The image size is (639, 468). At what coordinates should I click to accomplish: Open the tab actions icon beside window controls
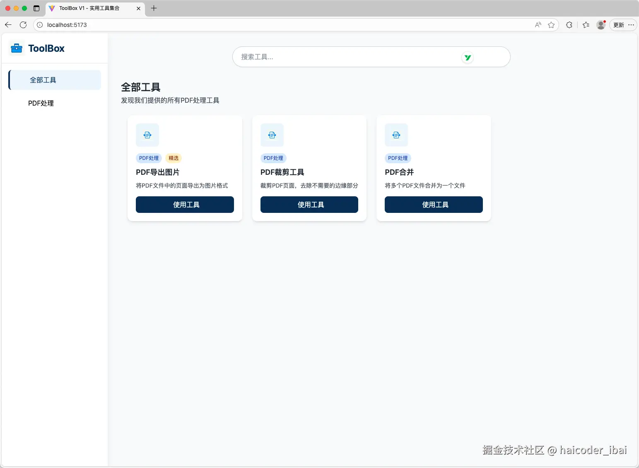[36, 8]
